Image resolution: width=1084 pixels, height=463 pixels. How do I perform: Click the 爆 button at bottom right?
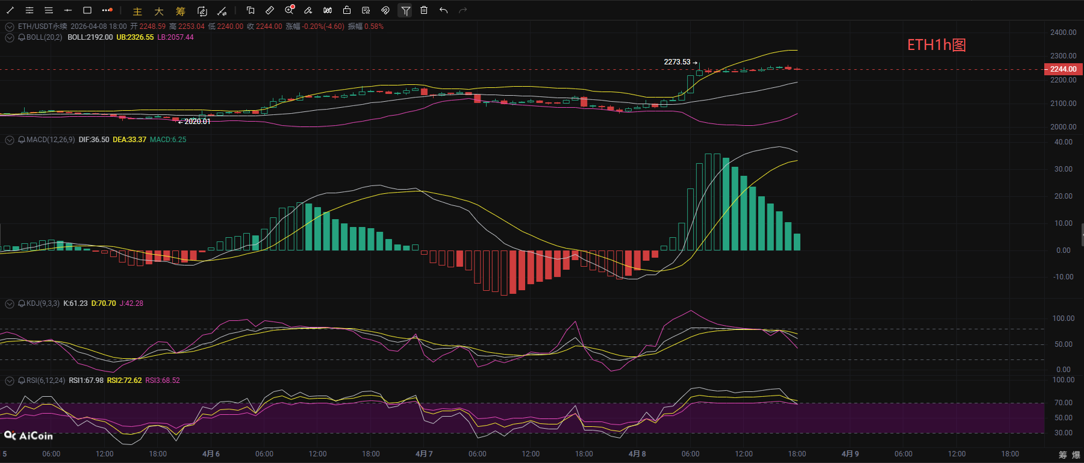(1076, 455)
